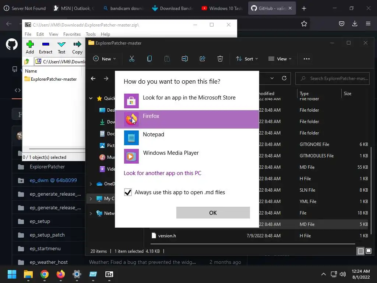Click the Paste icon in Explorer toolbar
377x283 pixels.
pos(167,59)
